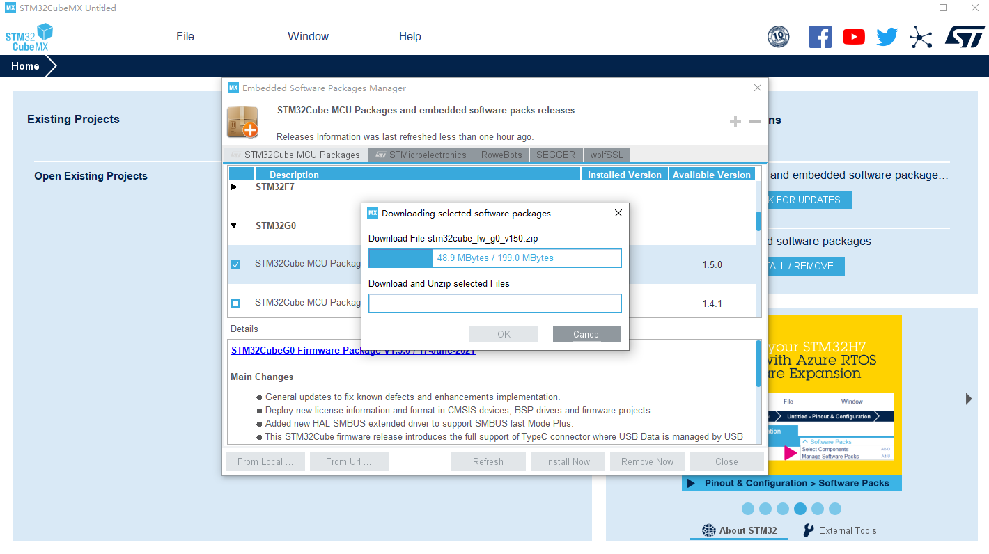Click the minus collapse-all icon
The image size is (989, 554).
(x=755, y=122)
